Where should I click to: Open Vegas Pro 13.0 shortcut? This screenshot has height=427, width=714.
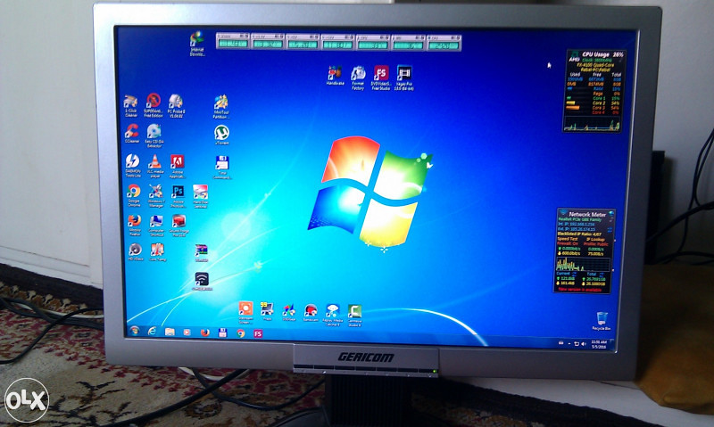pos(404,78)
